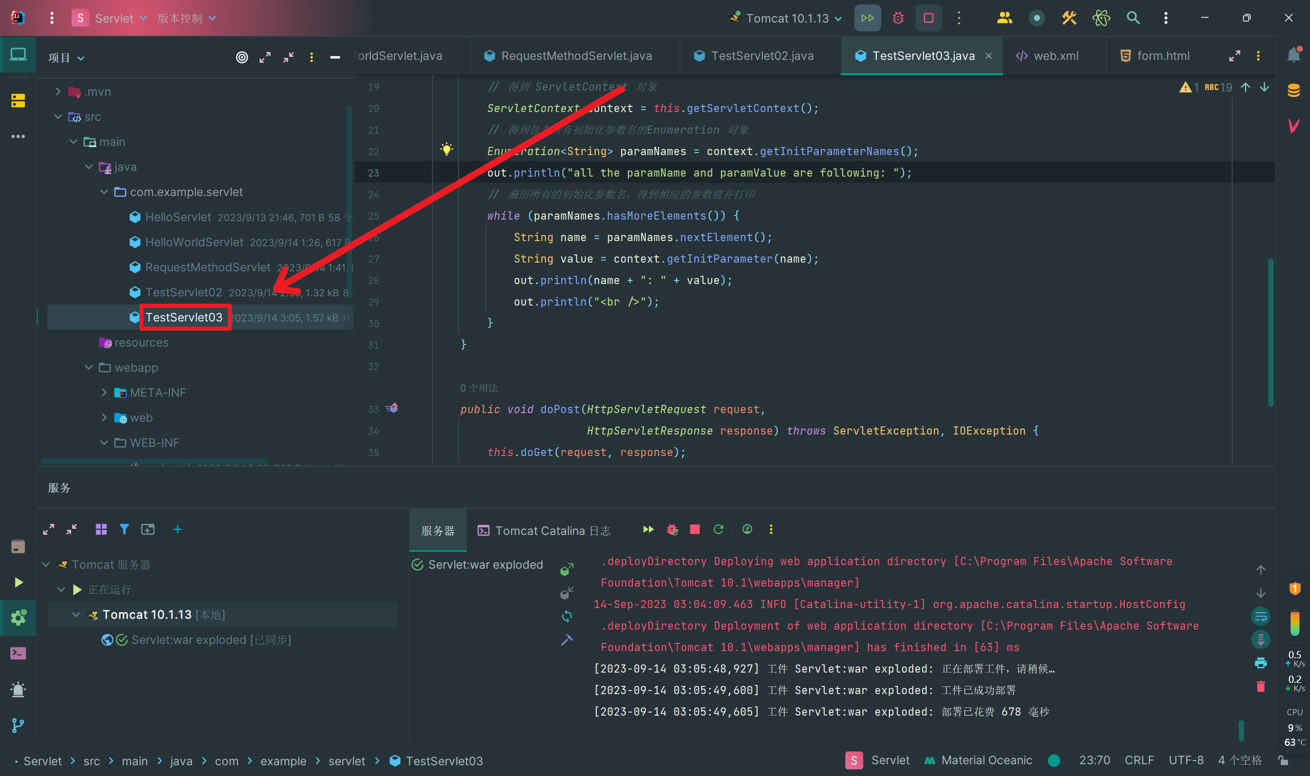Toggle soft-wrap in console output

click(x=1260, y=616)
